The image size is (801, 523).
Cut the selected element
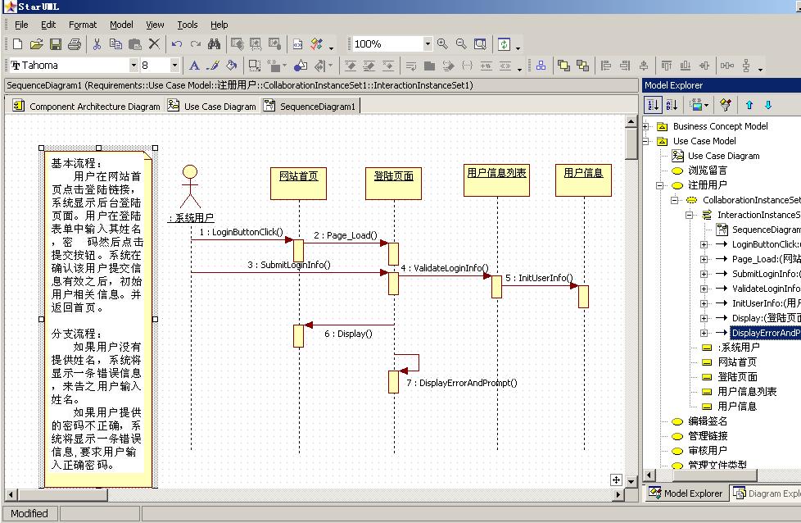coord(96,43)
